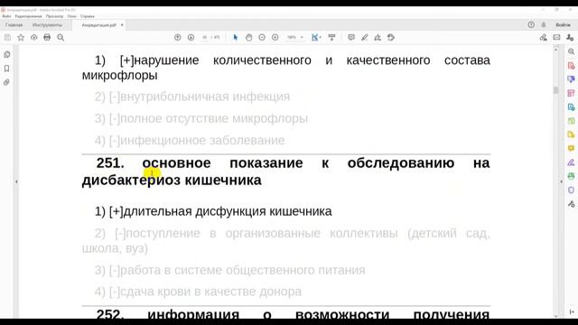Share a link to the file icon
The height and width of the screenshot is (325, 578).
click(x=544, y=37)
